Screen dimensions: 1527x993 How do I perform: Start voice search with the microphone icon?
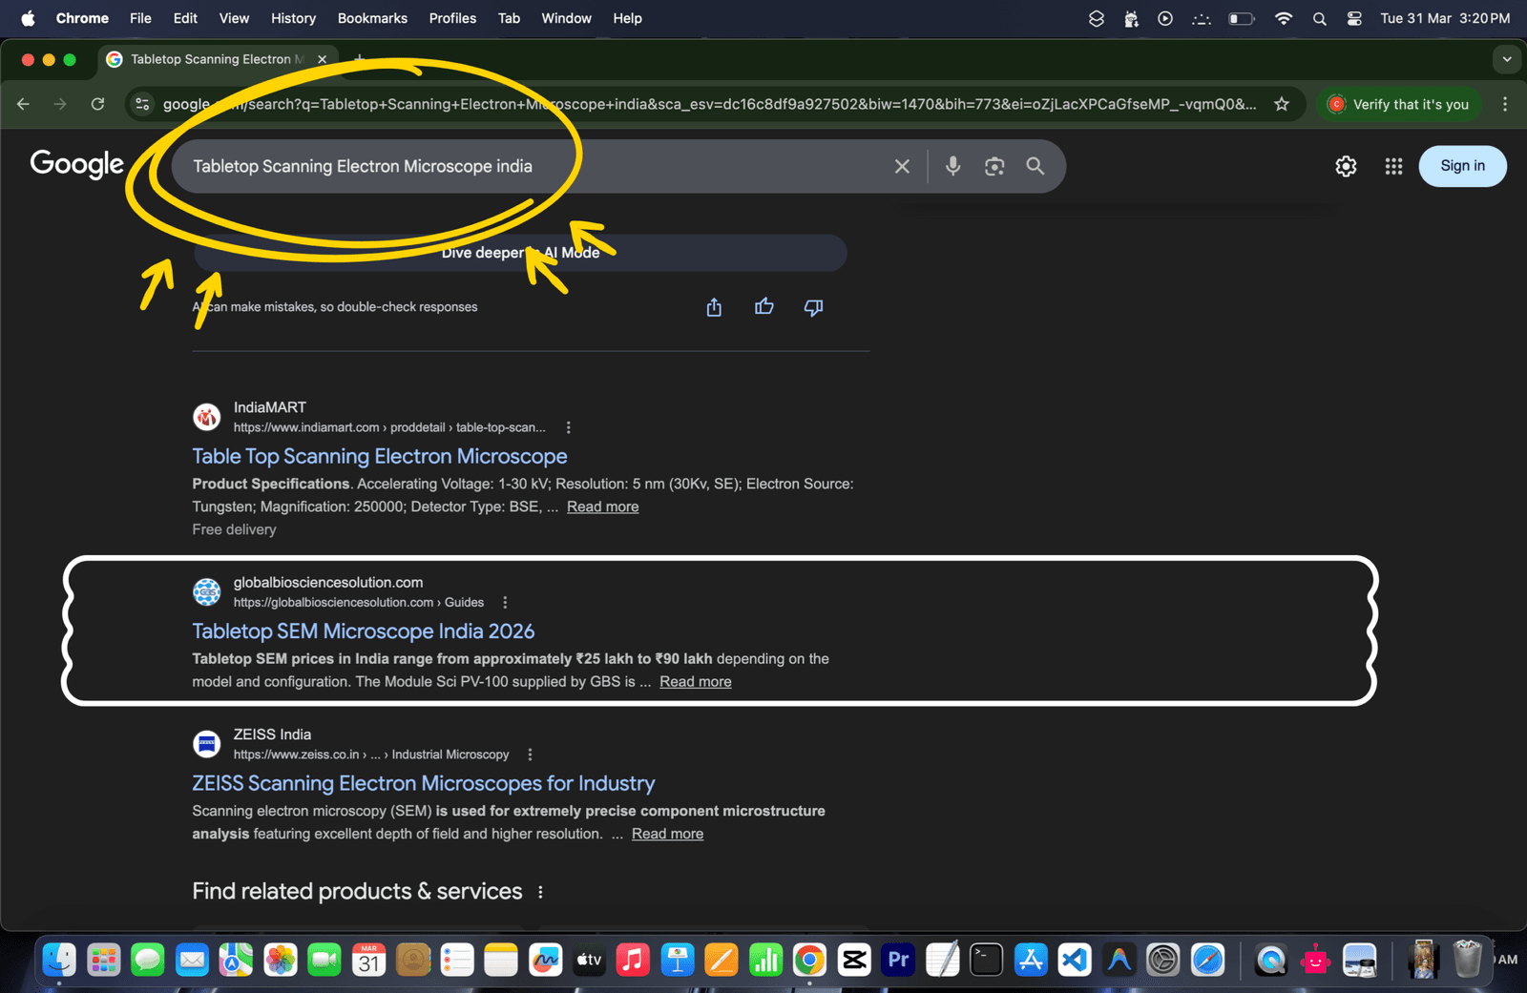952,166
